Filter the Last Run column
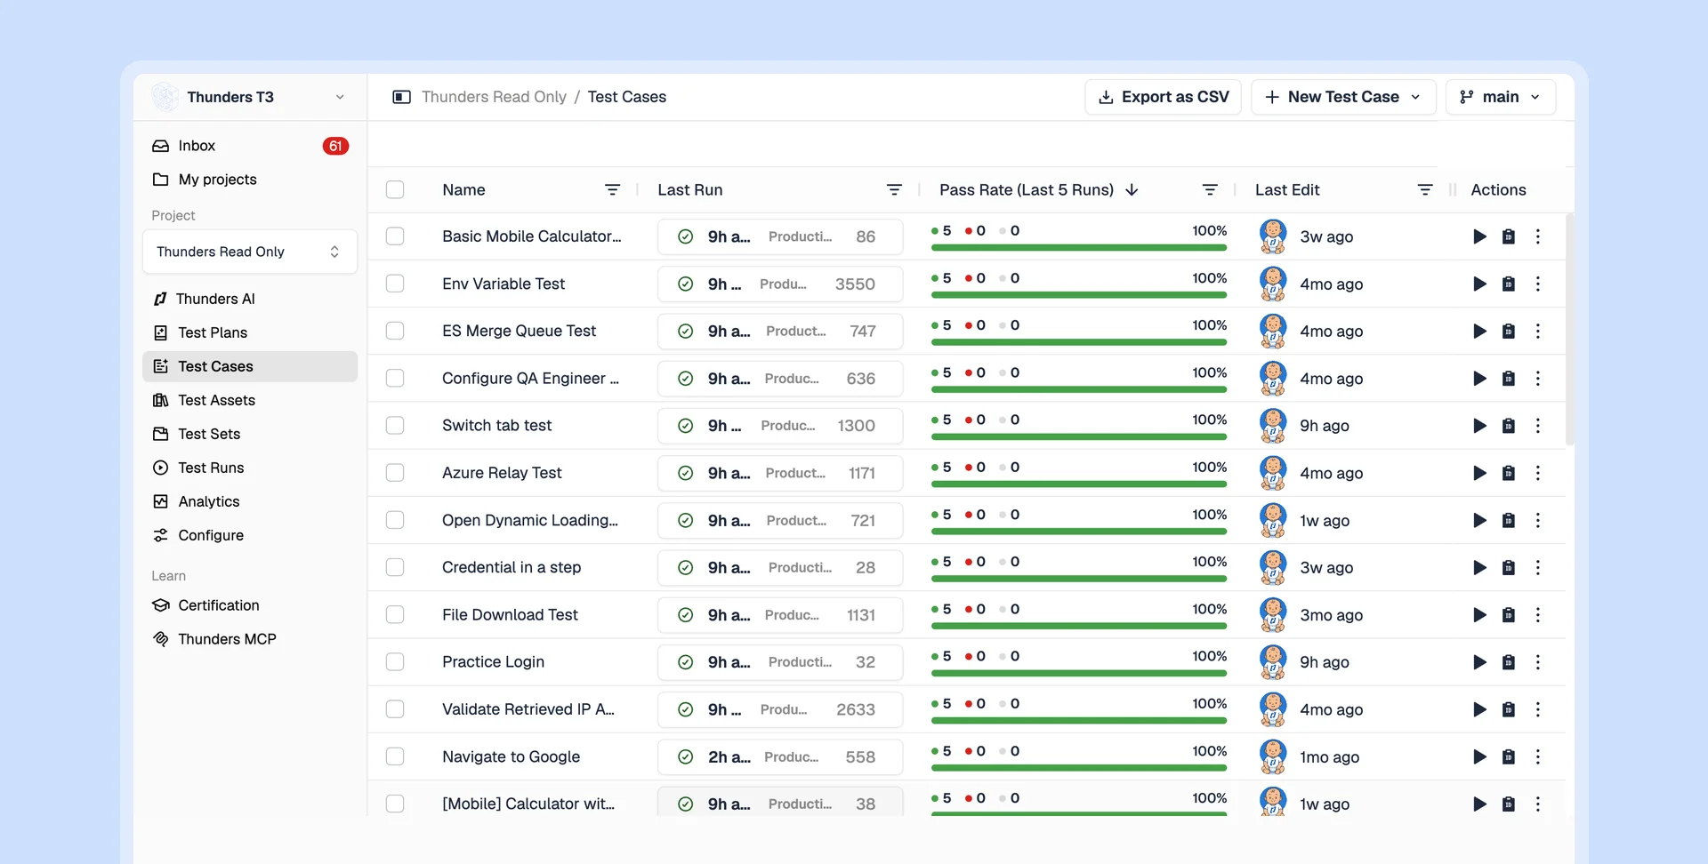1708x864 pixels. [x=894, y=189]
